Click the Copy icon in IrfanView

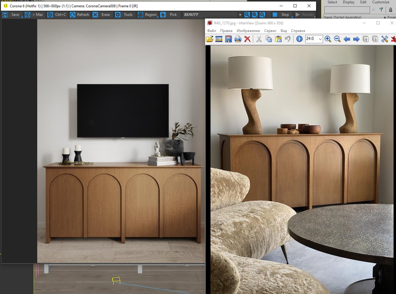(269, 39)
